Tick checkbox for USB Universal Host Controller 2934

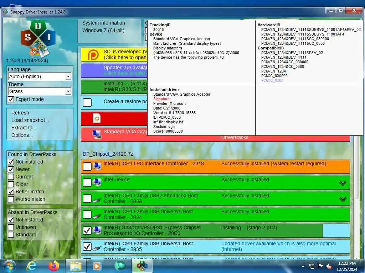coord(87,214)
